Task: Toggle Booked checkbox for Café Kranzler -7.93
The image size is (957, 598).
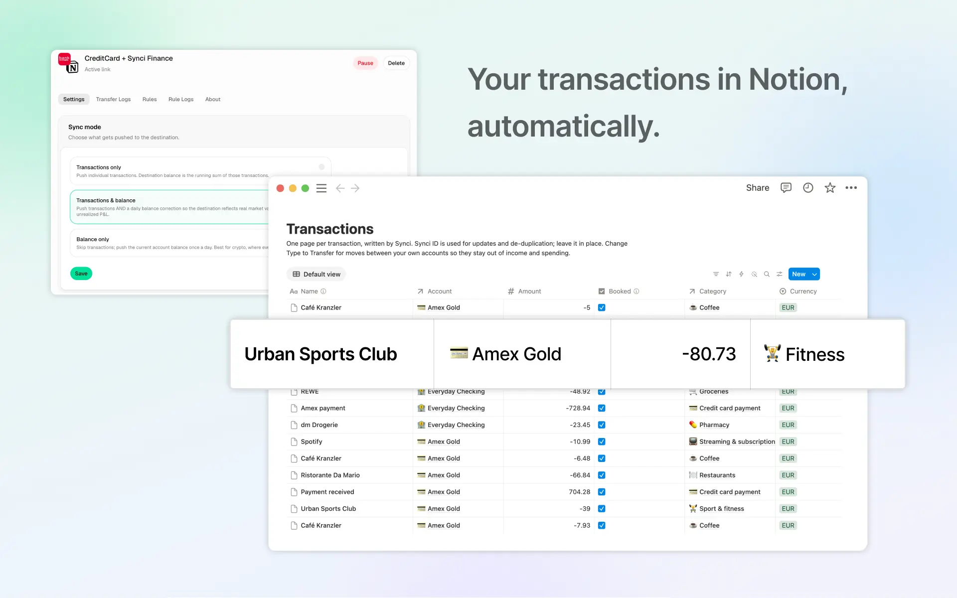Action: (602, 525)
